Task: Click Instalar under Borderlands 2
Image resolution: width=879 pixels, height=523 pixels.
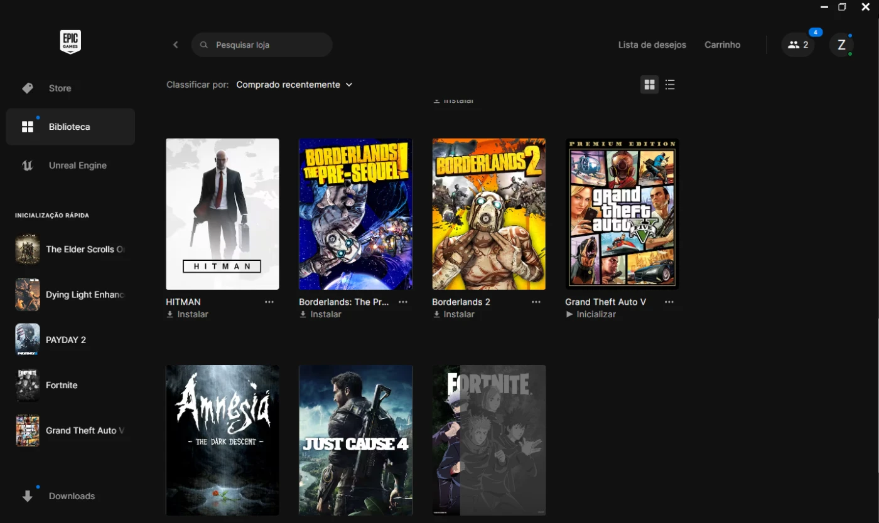Action: point(453,314)
